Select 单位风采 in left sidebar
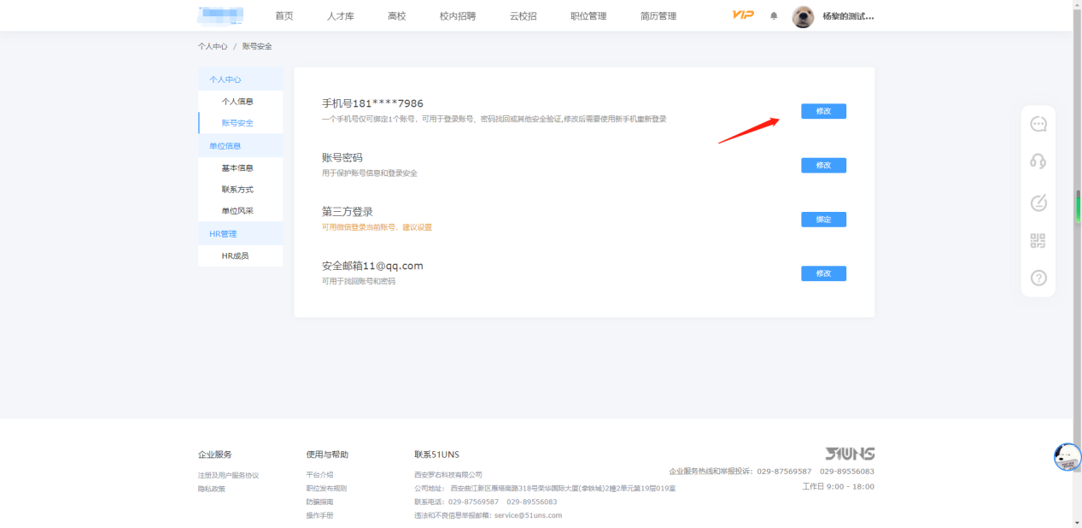 pyautogui.click(x=237, y=211)
